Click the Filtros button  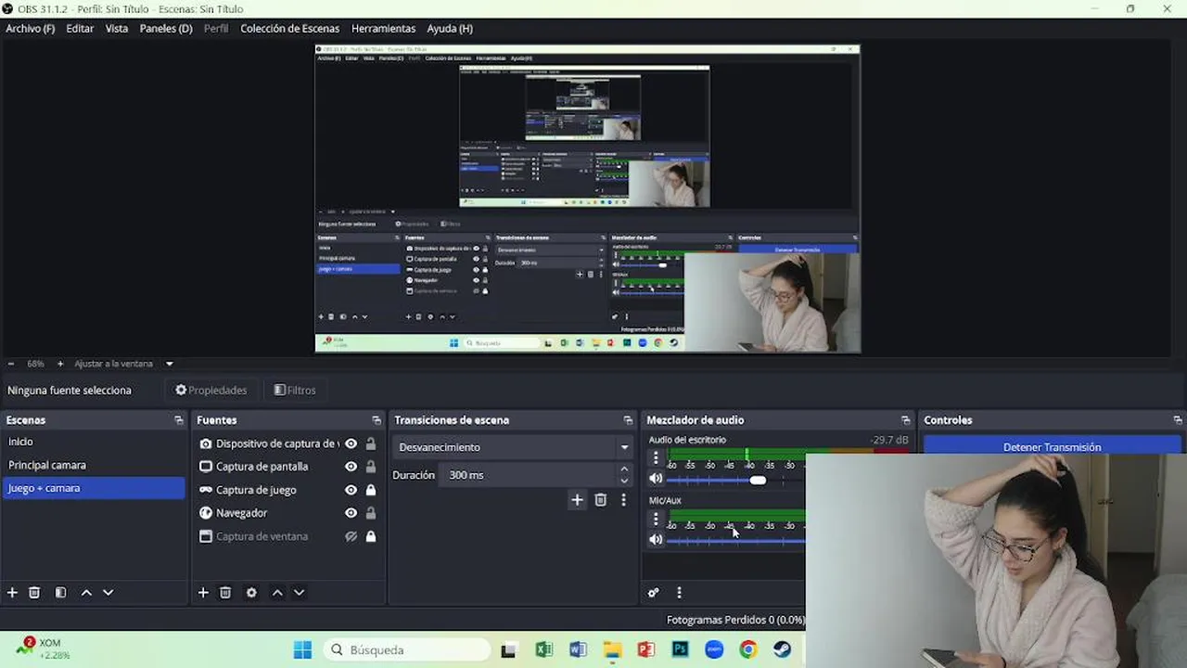(295, 391)
